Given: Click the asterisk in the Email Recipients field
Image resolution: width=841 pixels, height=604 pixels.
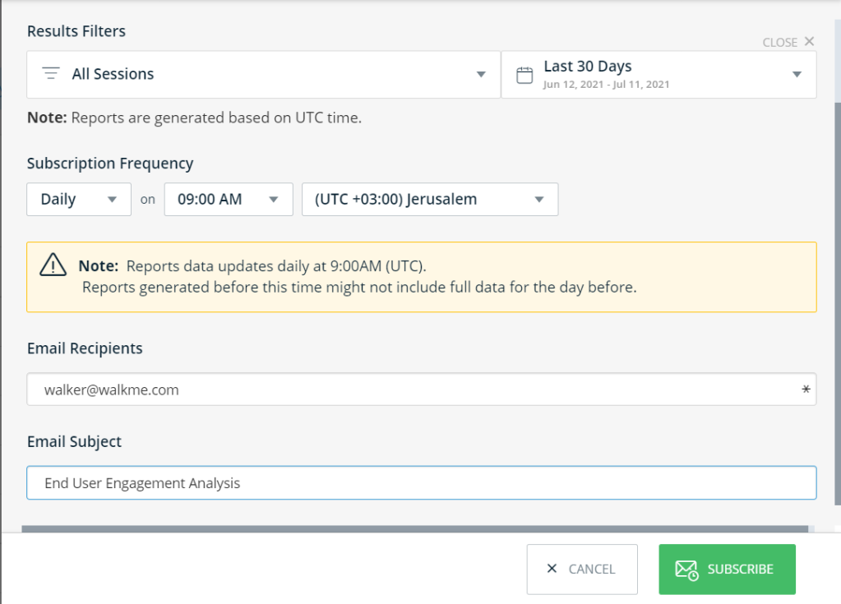Looking at the screenshot, I should (x=806, y=390).
